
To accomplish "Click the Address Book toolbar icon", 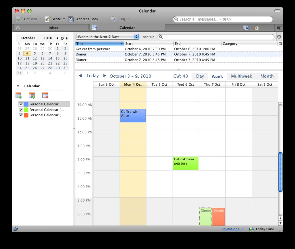I will (70, 19).
